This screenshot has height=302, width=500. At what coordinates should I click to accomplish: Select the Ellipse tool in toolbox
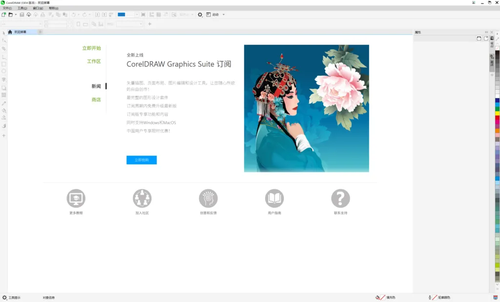(x=4, y=71)
